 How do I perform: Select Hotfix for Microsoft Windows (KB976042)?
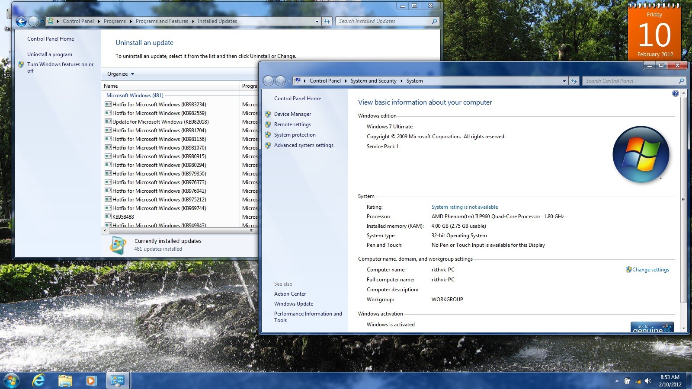point(159,191)
